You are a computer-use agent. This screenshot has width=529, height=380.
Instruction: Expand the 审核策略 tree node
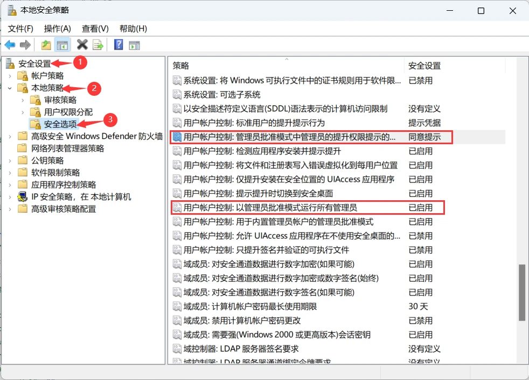pyautogui.click(x=23, y=100)
